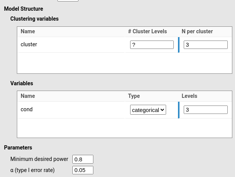This screenshot has width=235, height=177.
Task: Click the α type I error rate field
Action: click(83, 170)
